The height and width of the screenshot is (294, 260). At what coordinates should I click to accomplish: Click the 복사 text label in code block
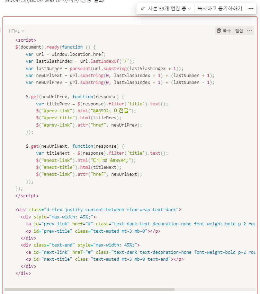(x=227, y=31)
